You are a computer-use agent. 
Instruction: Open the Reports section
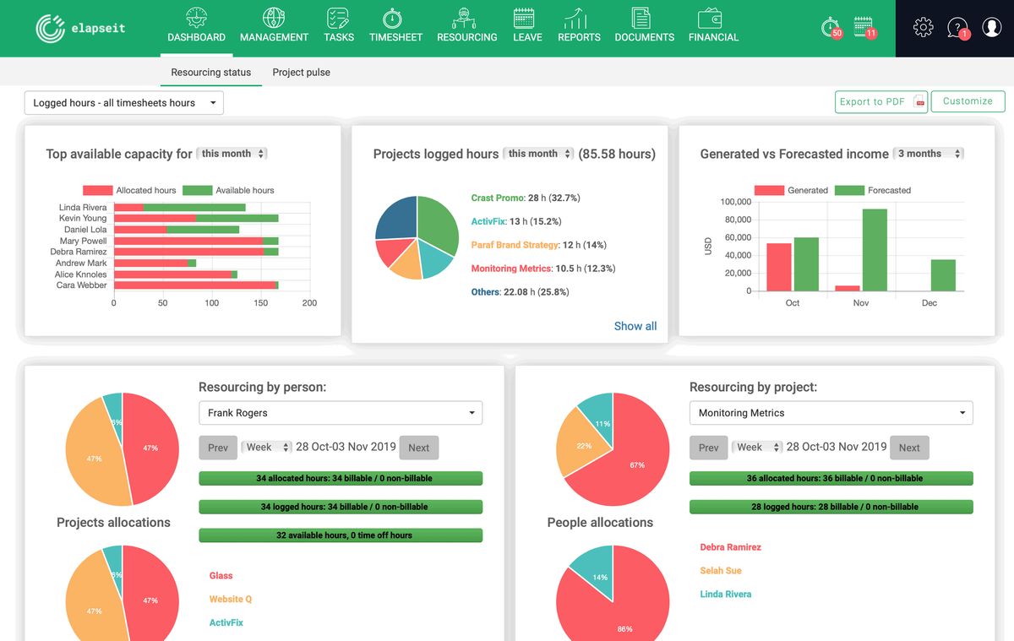[579, 25]
